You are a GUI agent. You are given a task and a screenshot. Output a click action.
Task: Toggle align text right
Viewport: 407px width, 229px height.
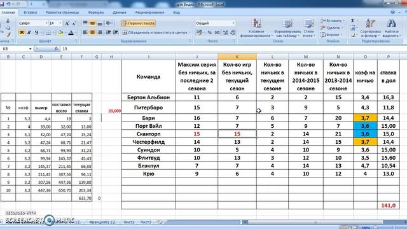pyautogui.click(x=100, y=32)
